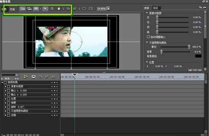
Task: Enable the 旋转 keyframe checkbox
Action: (x=8, y=107)
